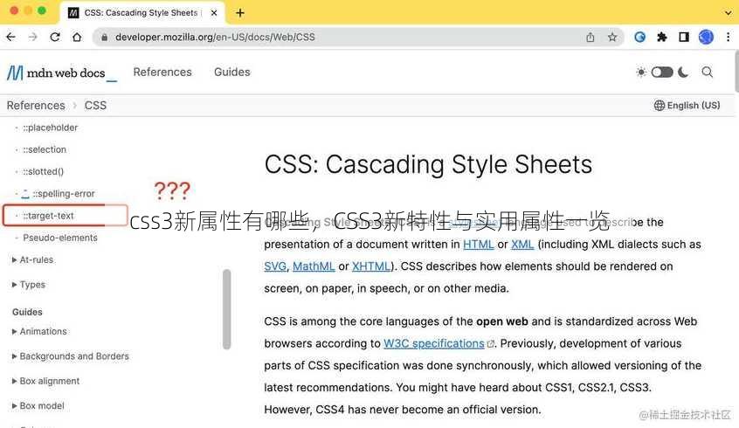This screenshot has height=428, width=739.
Task: Expand the Animations guide
Action: pos(39,331)
